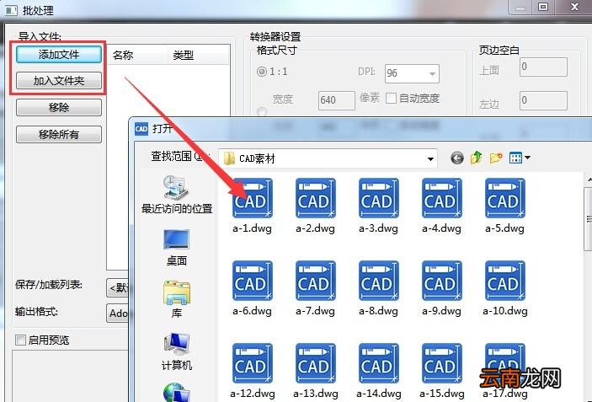The width and height of the screenshot is (592, 402).
Task: Click the a-6.dwg filename label
Action: [x=252, y=311]
